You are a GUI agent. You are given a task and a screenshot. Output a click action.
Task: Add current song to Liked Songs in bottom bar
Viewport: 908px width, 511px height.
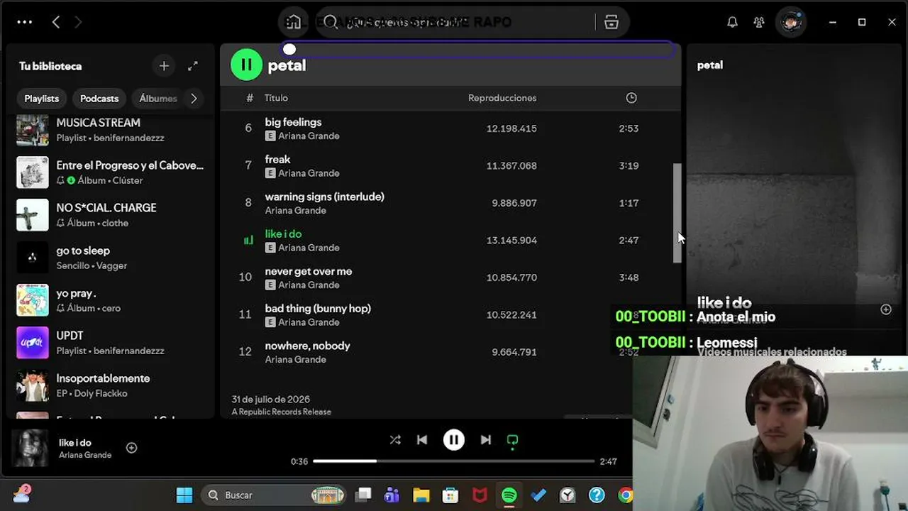coord(131,448)
